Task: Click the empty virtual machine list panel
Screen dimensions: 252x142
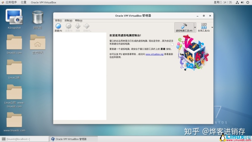Action: (x=80, y=76)
